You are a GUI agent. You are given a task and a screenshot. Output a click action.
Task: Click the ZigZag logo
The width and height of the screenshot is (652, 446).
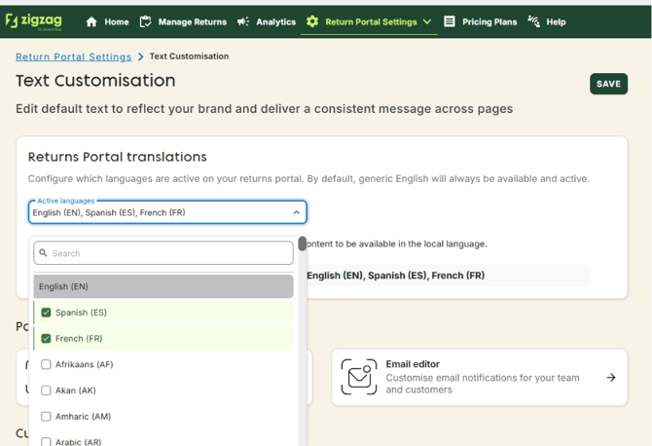(x=34, y=21)
